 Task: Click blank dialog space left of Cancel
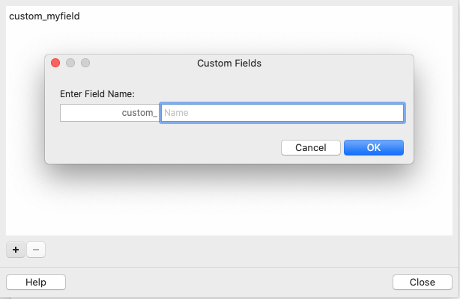[165, 147]
